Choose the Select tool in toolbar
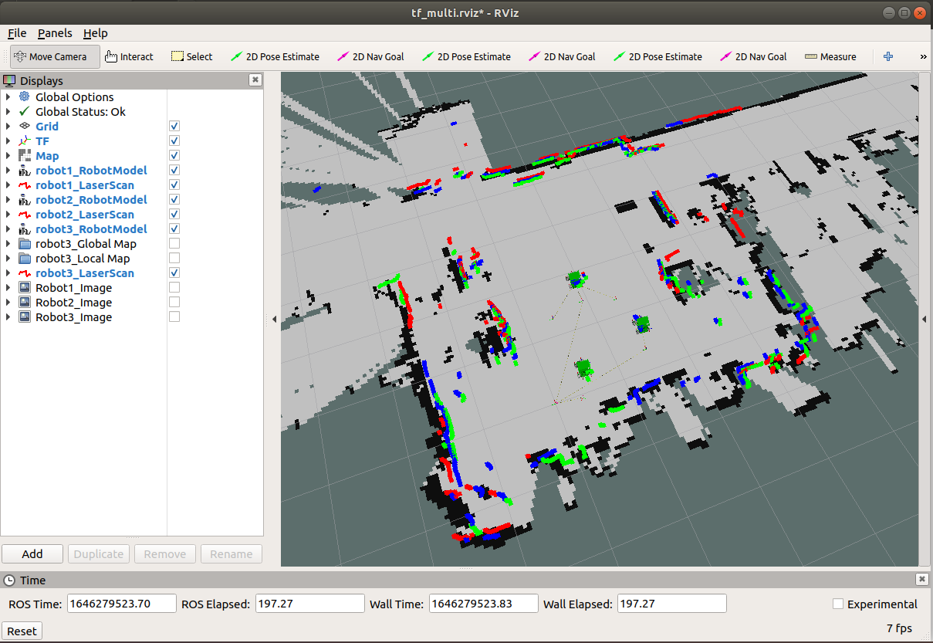This screenshot has height=643, width=933. [x=191, y=56]
